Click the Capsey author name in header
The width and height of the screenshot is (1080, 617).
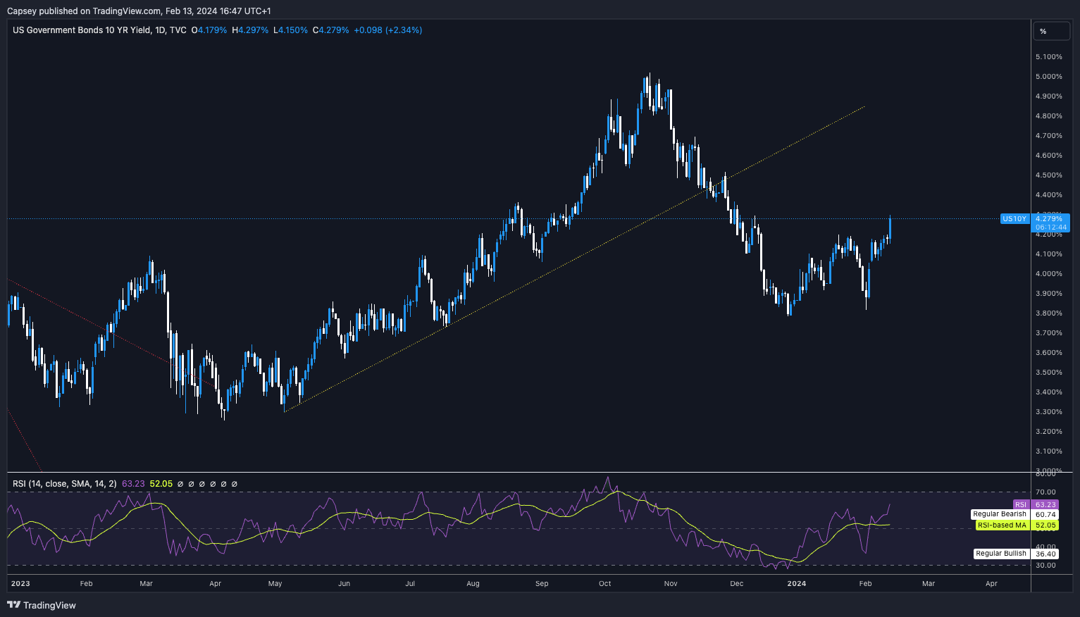click(23, 11)
